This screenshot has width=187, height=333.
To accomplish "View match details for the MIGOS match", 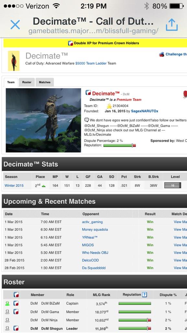I will (x=180, y=245).
